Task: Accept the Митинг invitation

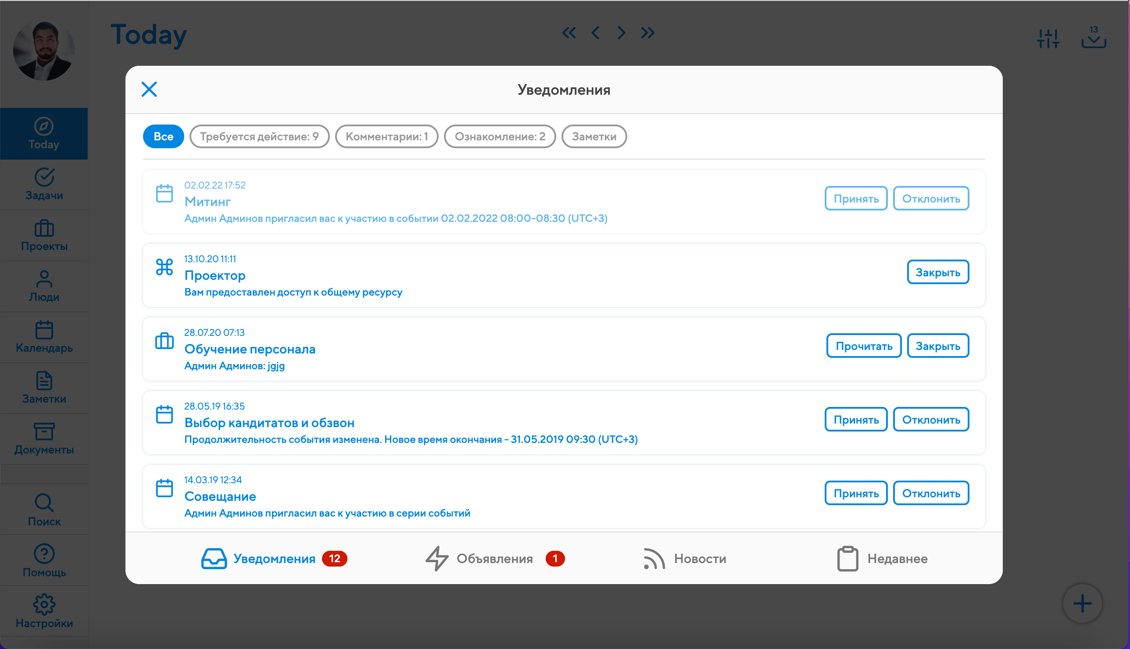Action: [855, 198]
